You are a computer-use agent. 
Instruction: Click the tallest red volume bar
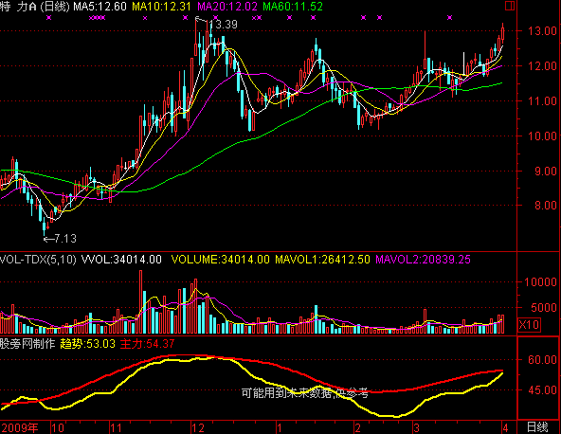pyautogui.click(x=140, y=302)
